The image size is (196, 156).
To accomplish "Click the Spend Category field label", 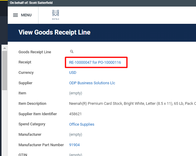I will (32, 124).
